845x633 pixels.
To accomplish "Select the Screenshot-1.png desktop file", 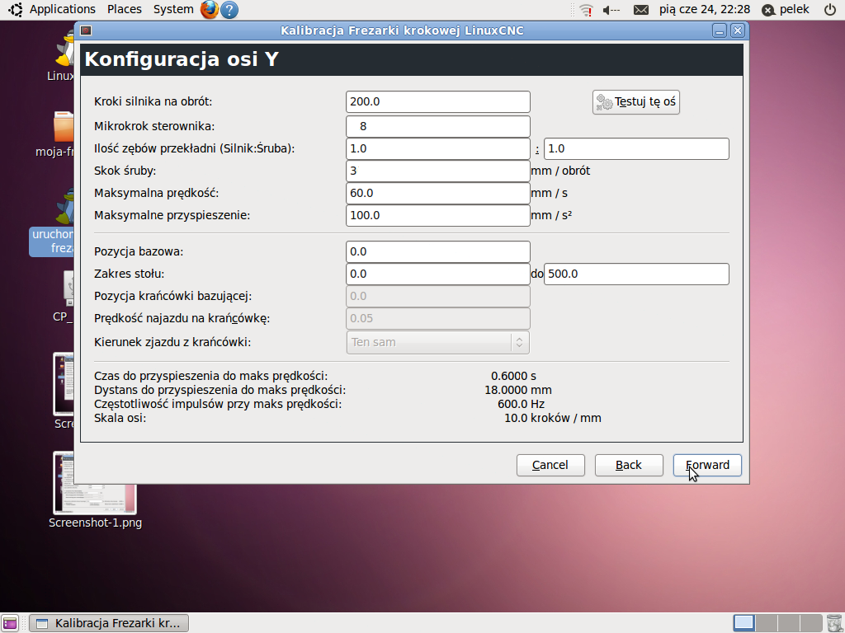I will tap(95, 490).
